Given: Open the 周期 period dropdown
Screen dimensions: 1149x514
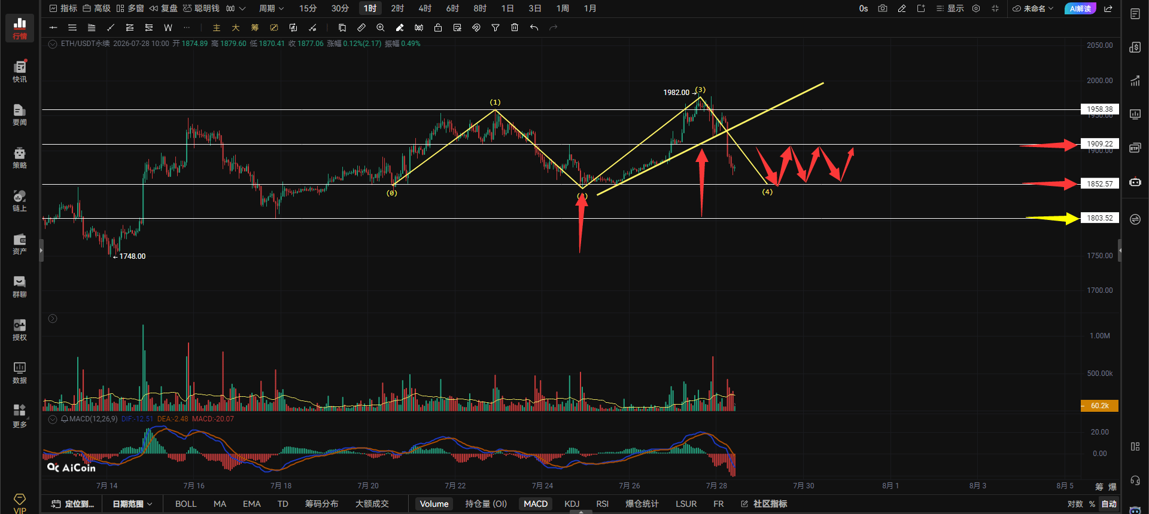Looking at the screenshot, I should click(x=271, y=8).
